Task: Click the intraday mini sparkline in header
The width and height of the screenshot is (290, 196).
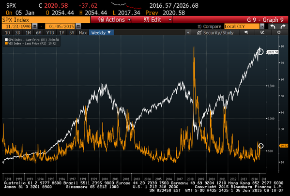Action: click(126, 5)
